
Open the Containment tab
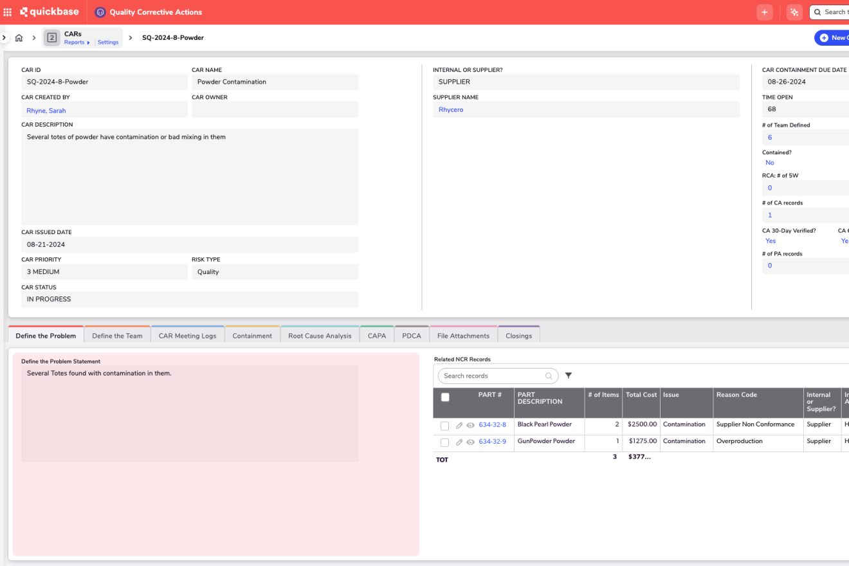(x=252, y=336)
